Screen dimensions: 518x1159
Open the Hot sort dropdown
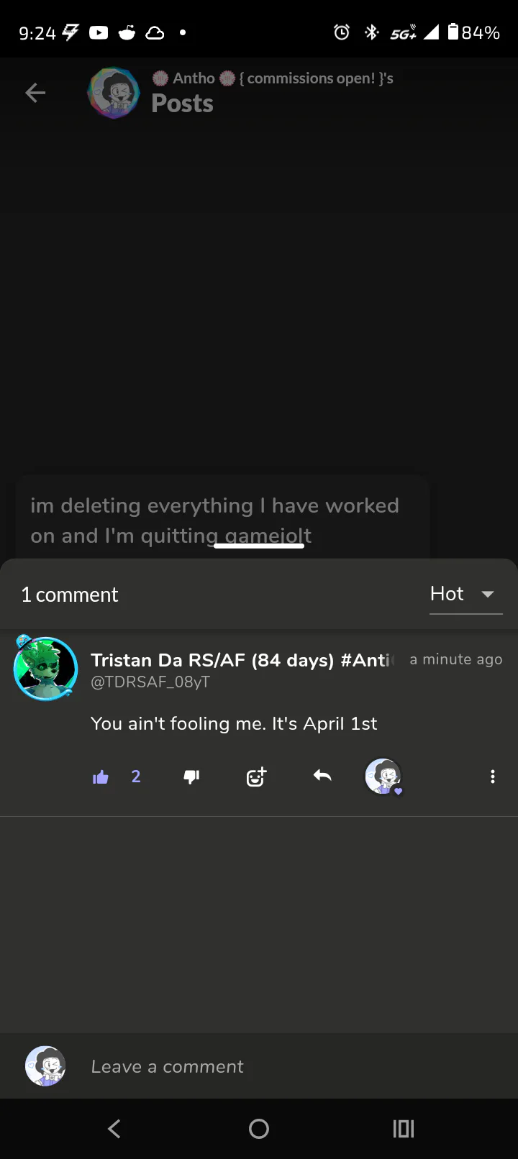tap(447, 594)
